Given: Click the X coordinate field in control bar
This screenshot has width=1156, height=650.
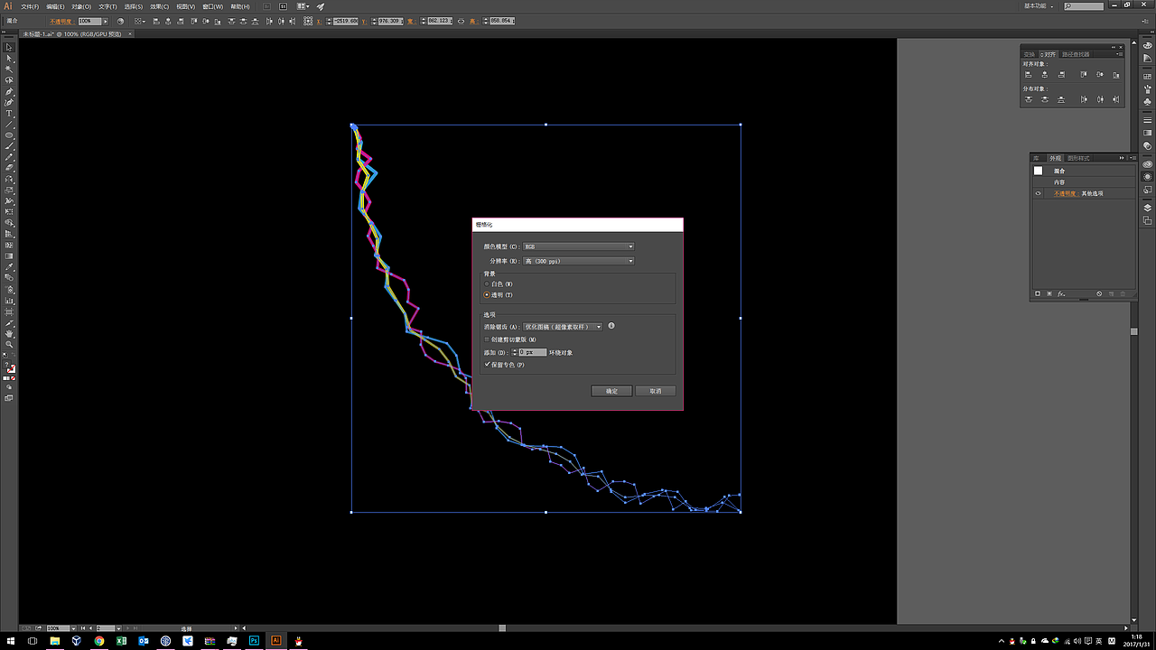Looking at the screenshot, I should coord(346,21).
